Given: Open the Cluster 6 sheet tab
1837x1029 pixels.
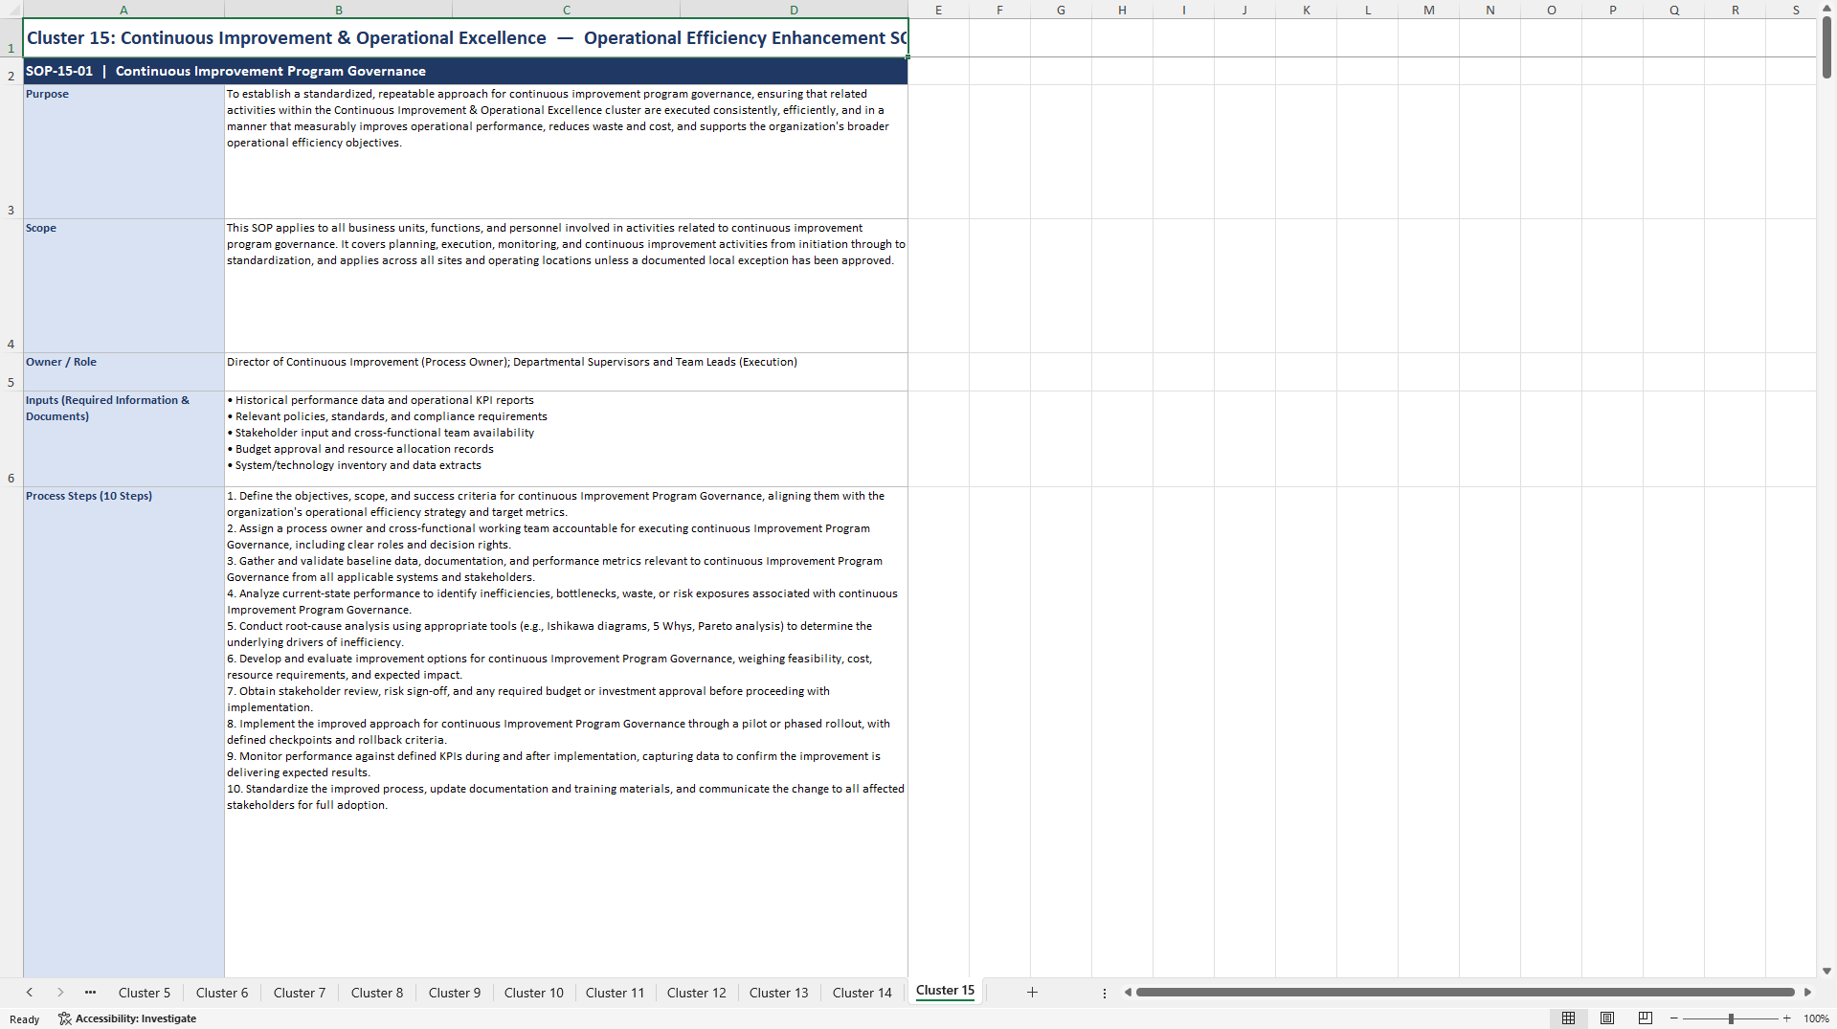Looking at the screenshot, I should (x=222, y=993).
